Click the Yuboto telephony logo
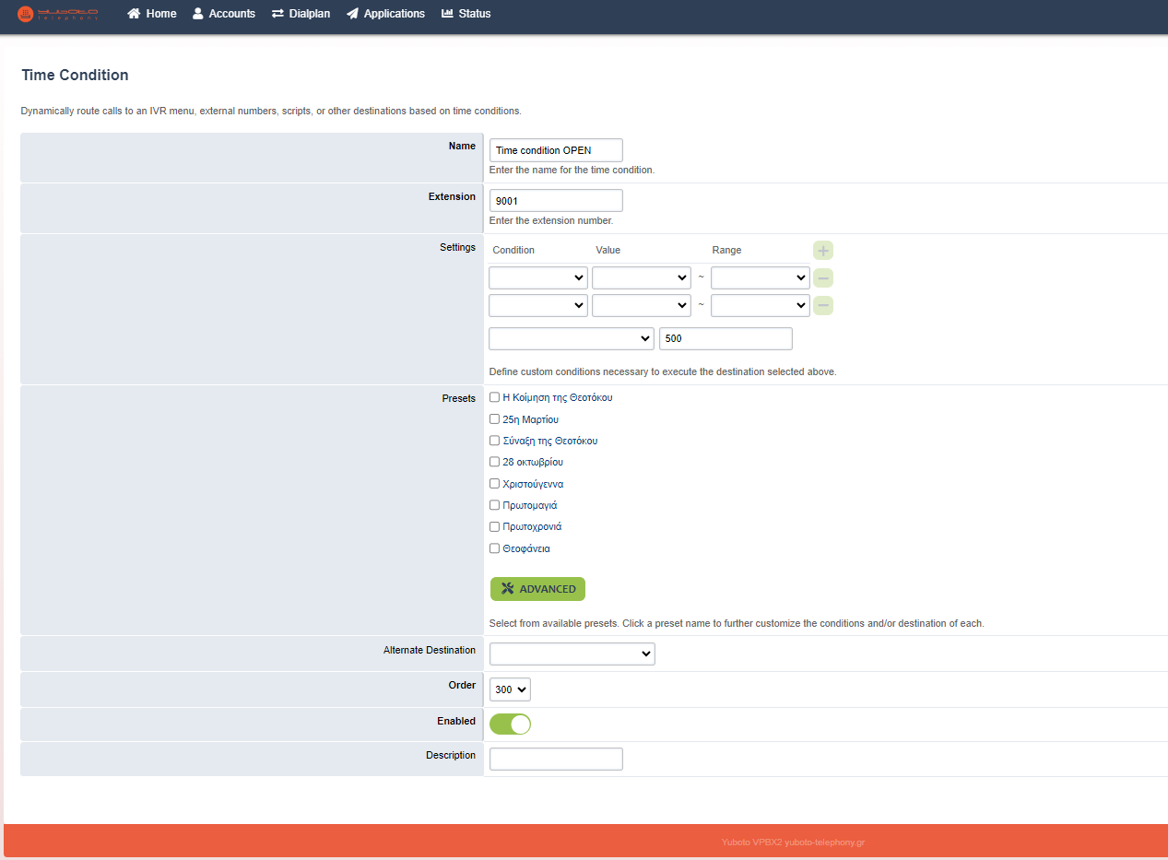This screenshot has width=1168, height=860. click(57, 14)
